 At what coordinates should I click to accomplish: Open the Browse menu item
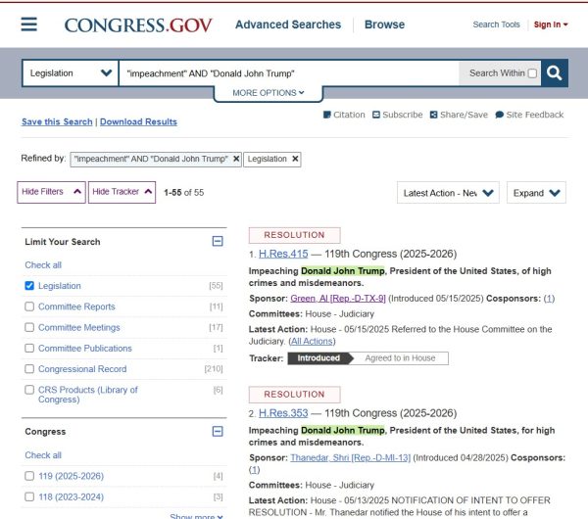point(384,24)
